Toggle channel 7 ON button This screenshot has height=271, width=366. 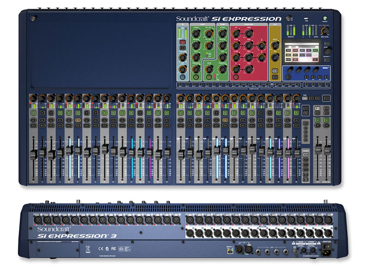[x=87, y=113]
